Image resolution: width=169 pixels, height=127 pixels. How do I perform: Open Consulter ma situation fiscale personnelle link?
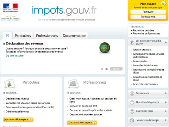28,103
